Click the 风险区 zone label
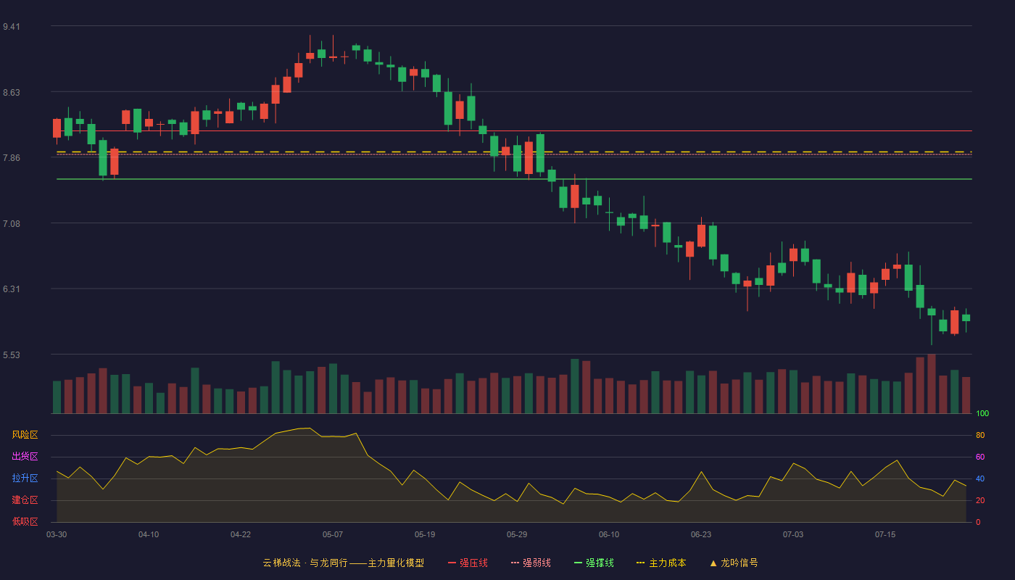Image resolution: width=1015 pixels, height=580 pixels. pyautogui.click(x=25, y=435)
